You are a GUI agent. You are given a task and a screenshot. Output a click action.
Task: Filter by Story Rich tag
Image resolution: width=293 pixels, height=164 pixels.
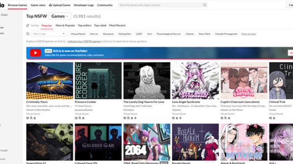pyautogui.click(x=205, y=34)
